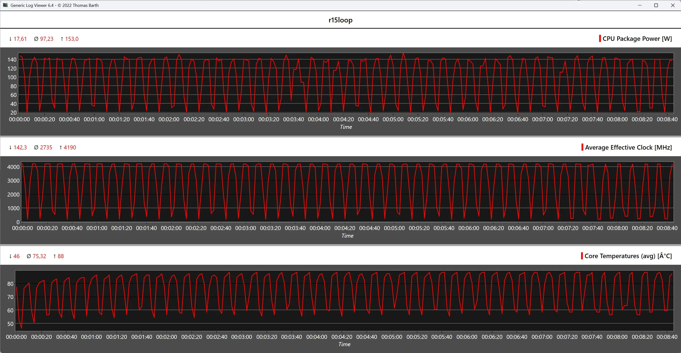The height and width of the screenshot is (353, 681).
Task: Click the r15loop chart title
Action: (340, 20)
